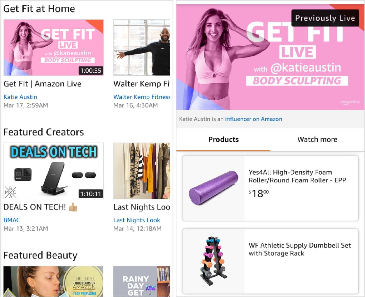Open the best handcreams beauty video
The image size is (365, 297).
pyautogui.click(x=53, y=281)
